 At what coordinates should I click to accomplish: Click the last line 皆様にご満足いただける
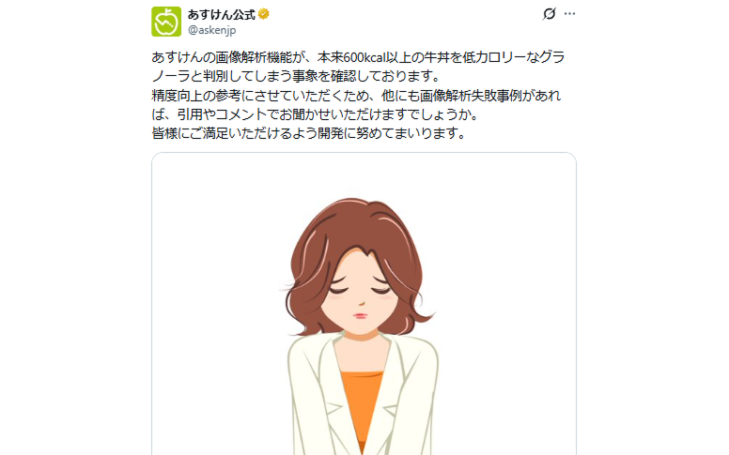(309, 133)
